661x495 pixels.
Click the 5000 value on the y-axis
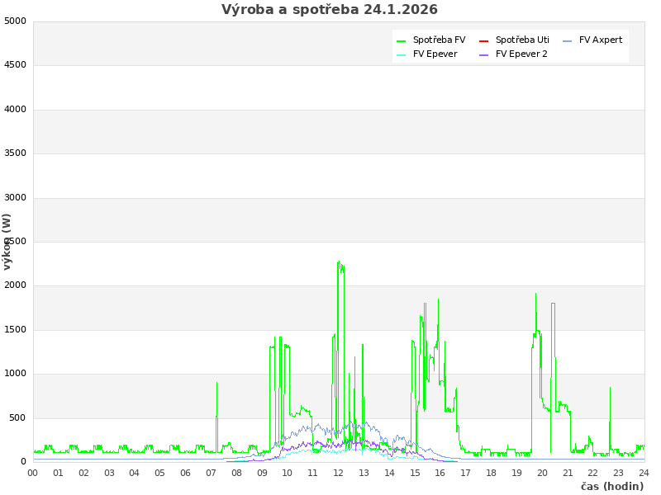15,21
